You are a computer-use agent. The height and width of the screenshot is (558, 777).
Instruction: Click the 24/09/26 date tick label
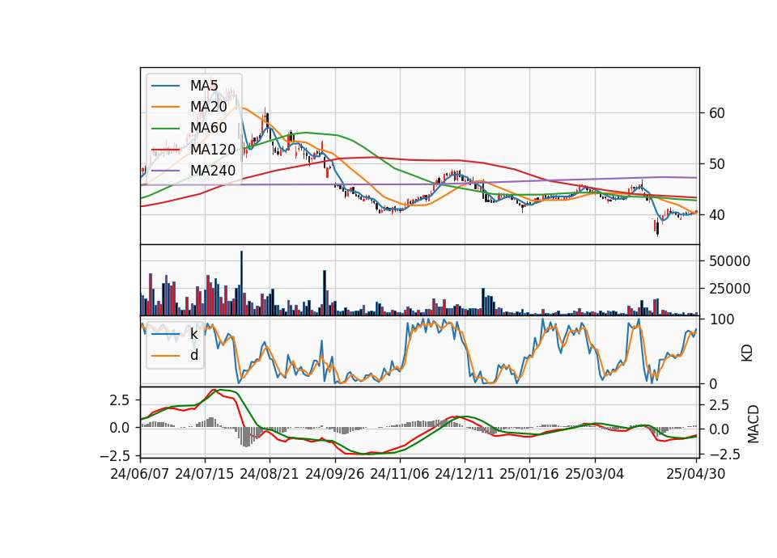click(x=334, y=474)
